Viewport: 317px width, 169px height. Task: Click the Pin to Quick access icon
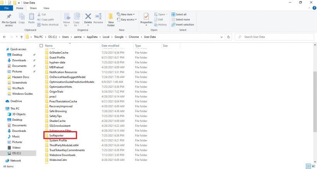pyautogui.click(x=9, y=17)
